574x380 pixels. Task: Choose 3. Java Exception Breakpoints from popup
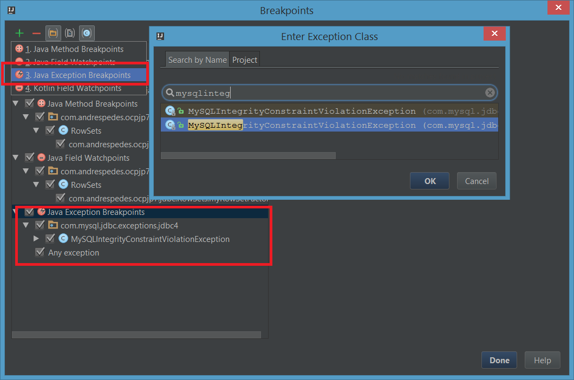pyautogui.click(x=79, y=75)
